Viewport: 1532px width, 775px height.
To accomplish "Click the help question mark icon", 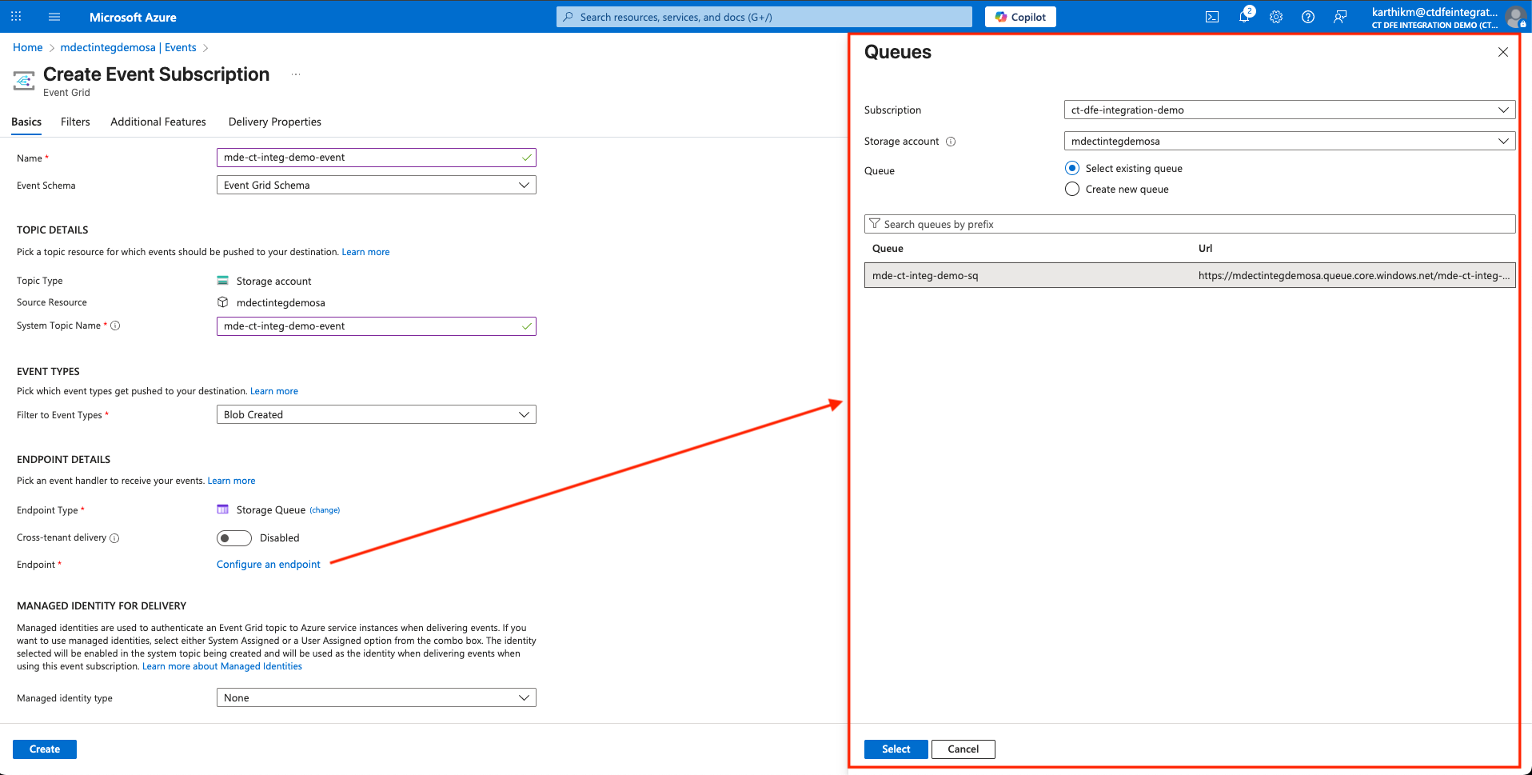I will 1308,17.
